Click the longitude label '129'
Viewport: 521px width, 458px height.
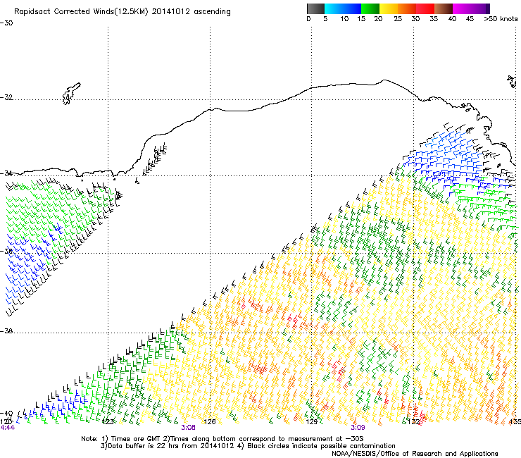(312, 422)
